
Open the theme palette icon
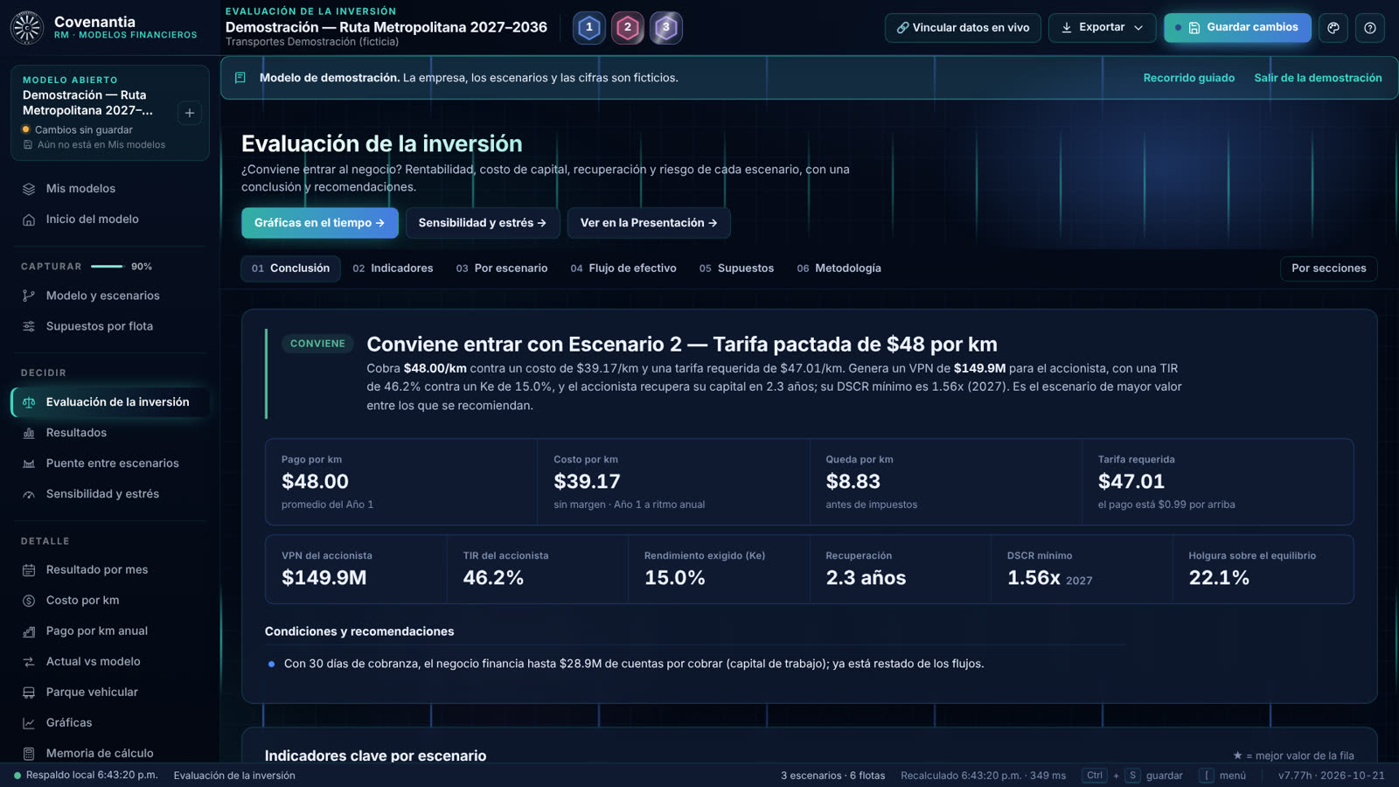pos(1333,28)
